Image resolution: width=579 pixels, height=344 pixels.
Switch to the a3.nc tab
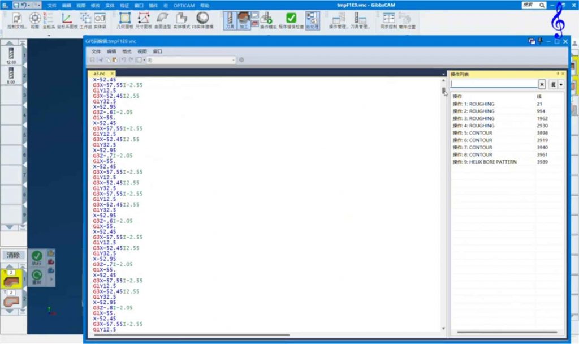point(100,74)
